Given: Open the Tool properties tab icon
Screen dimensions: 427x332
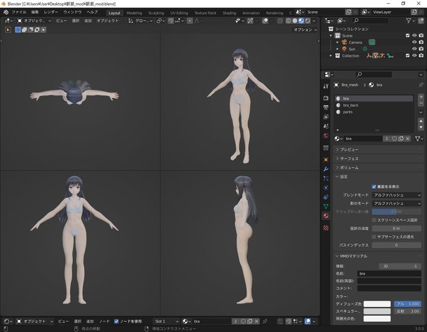Looking at the screenshot, I should (326, 86).
